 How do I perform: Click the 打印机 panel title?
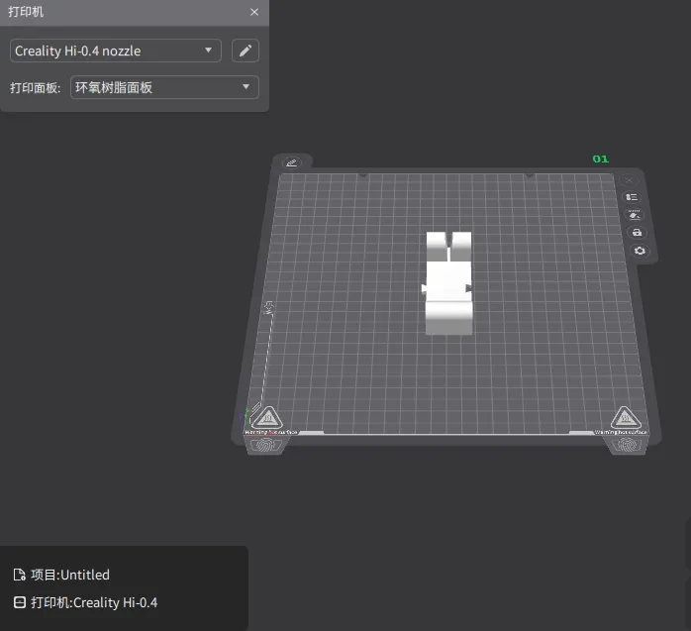(26, 12)
